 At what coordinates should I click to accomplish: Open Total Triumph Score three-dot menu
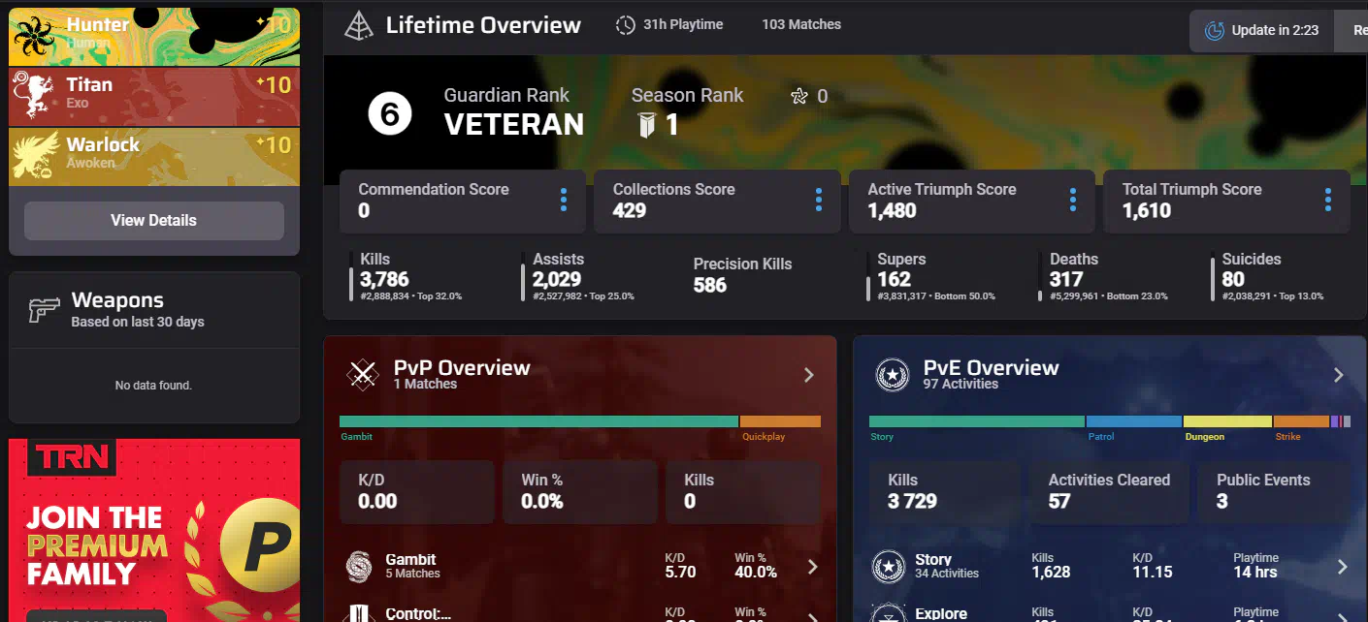pos(1327,201)
